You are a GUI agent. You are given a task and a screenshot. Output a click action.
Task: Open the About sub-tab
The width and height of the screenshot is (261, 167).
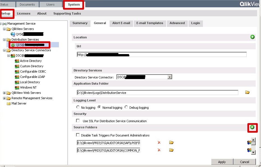tap(42, 13)
